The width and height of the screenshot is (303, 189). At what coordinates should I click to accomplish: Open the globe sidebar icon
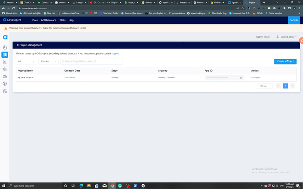point(5,84)
